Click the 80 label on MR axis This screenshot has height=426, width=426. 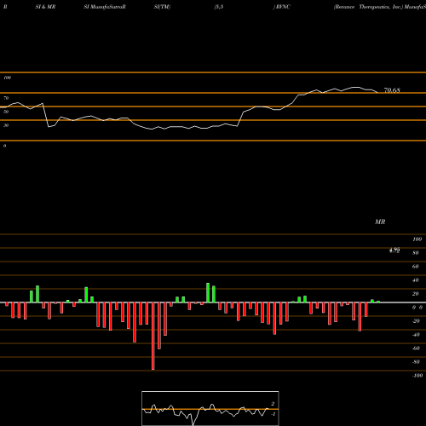click(x=416, y=253)
